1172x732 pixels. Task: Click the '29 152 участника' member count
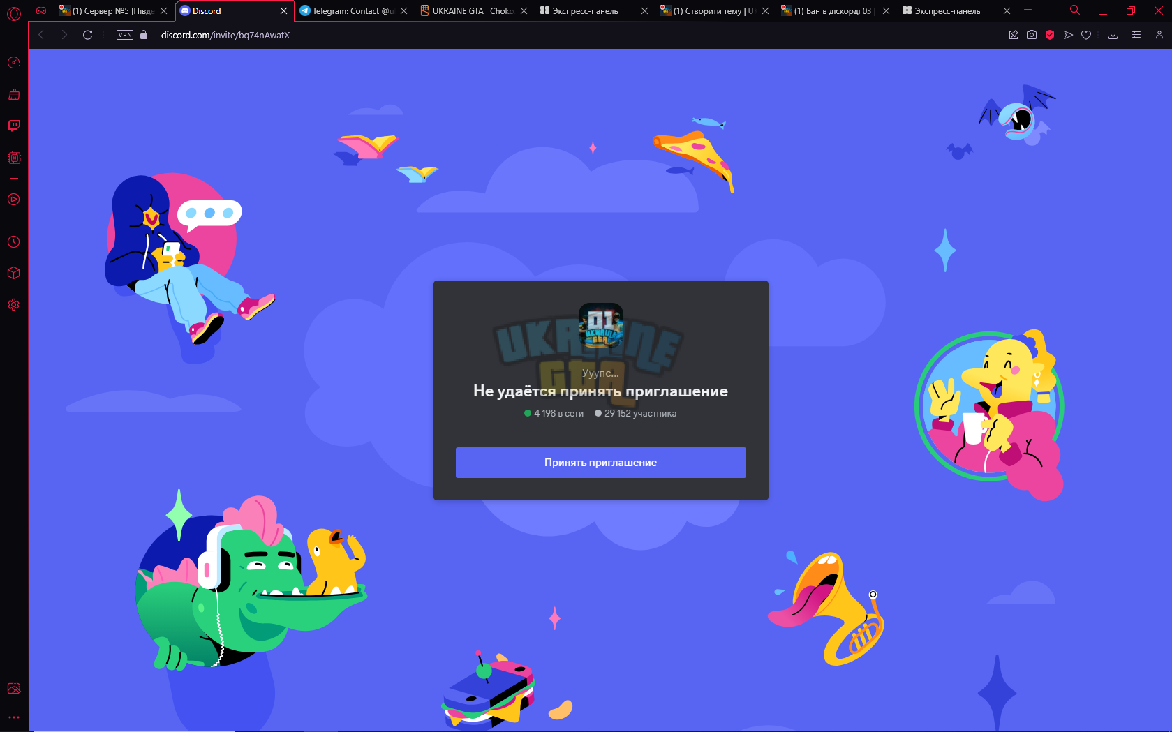click(x=640, y=414)
